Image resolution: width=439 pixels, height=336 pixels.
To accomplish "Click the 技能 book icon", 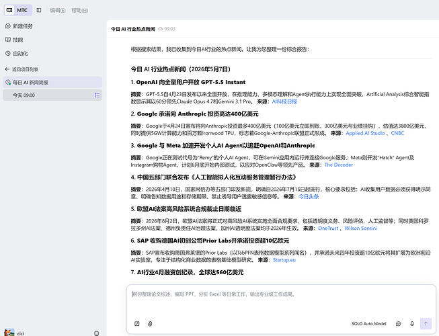I will 8,40.
